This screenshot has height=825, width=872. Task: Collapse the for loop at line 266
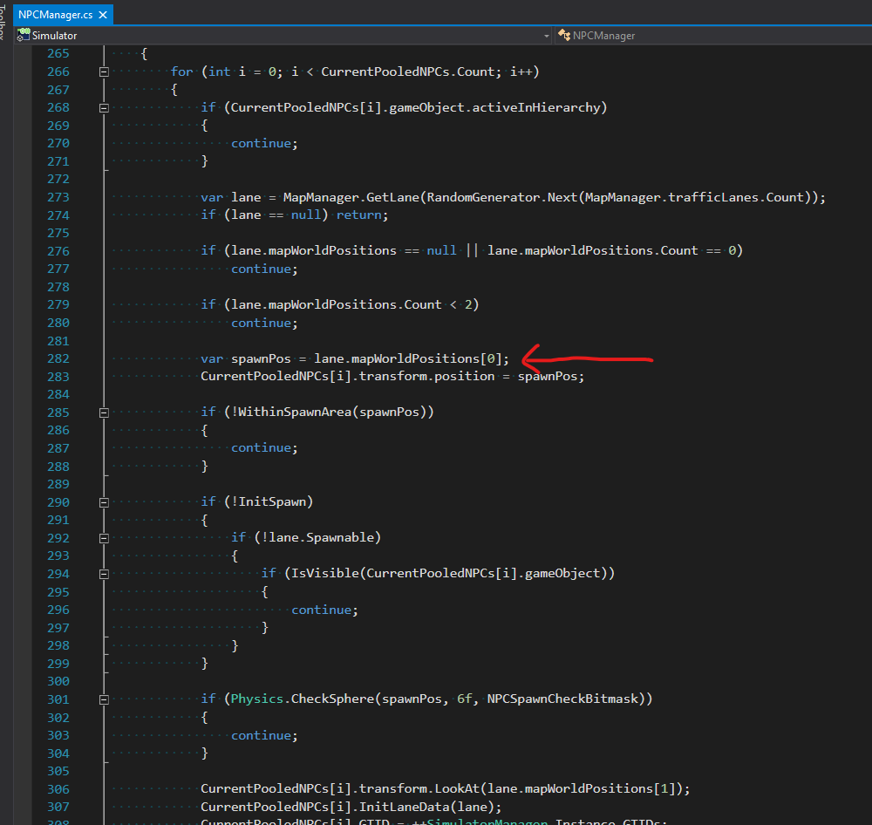point(104,72)
